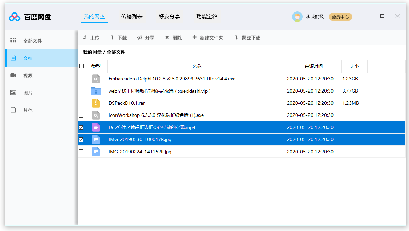The image size is (409, 231).
Task: Click the 类型 column header
Action: pos(96,66)
